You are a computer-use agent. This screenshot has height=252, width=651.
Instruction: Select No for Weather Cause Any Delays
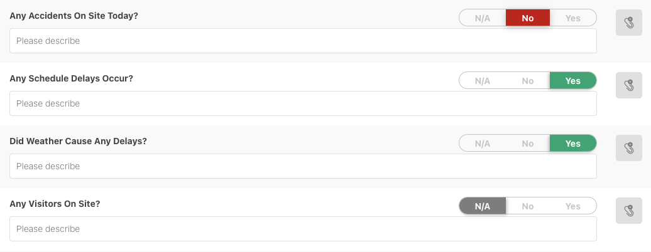tap(528, 144)
